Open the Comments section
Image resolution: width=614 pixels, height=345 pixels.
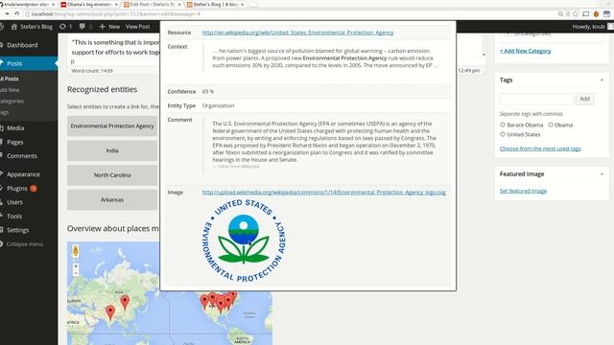(x=22, y=155)
